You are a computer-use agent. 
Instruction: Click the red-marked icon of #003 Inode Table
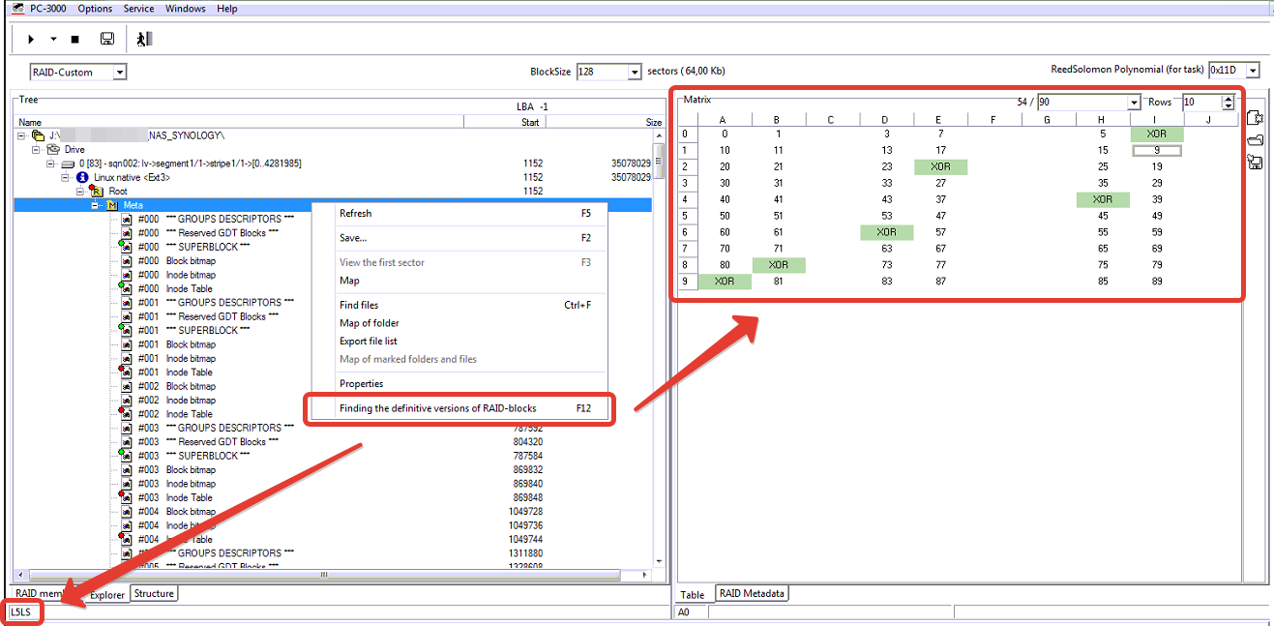tap(126, 497)
